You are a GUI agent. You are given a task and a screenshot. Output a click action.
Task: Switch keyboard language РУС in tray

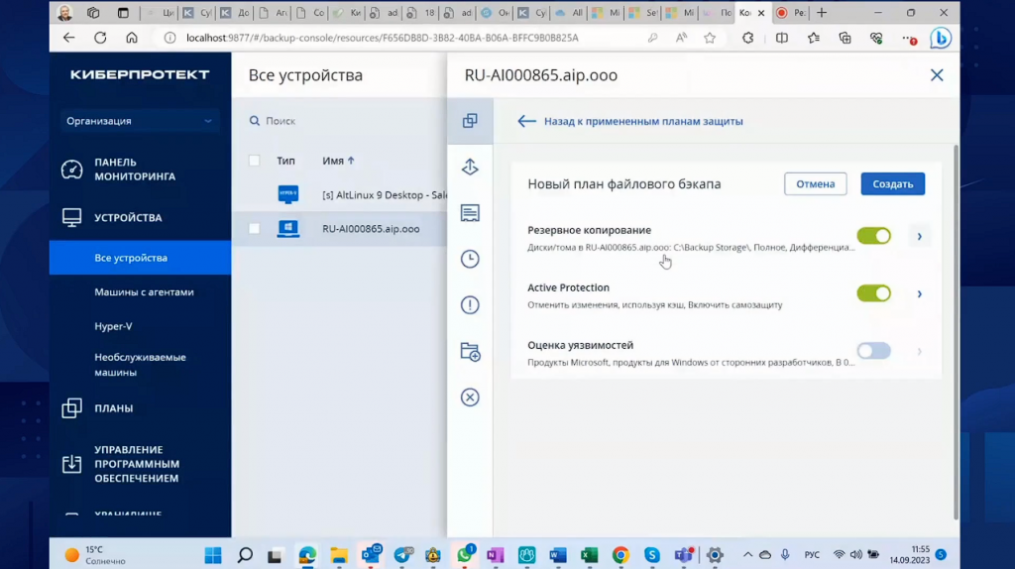coord(812,555)
